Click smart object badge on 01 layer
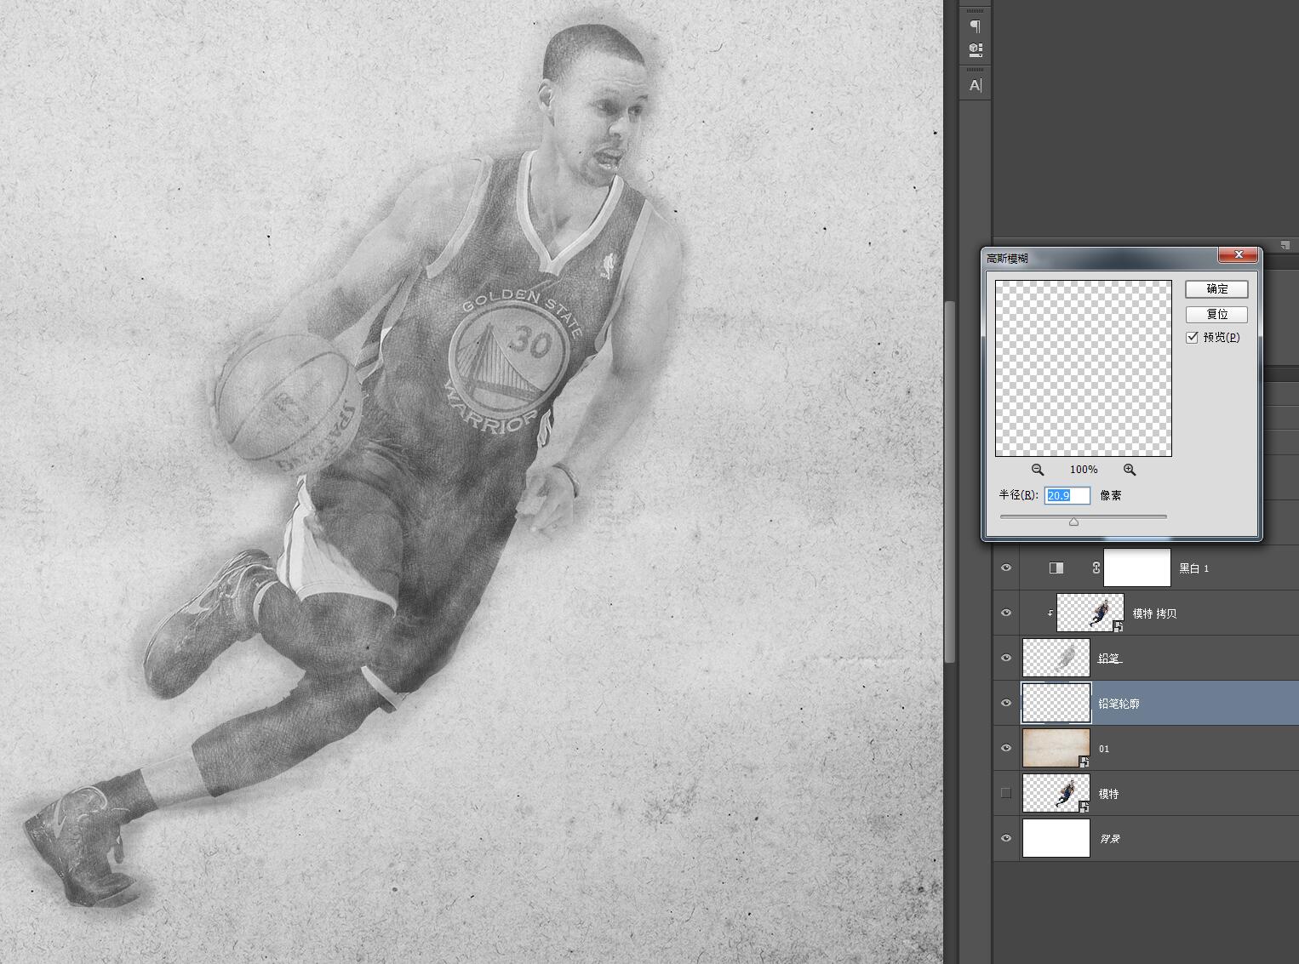The image size is (1299, 964). pos(1084,762)
